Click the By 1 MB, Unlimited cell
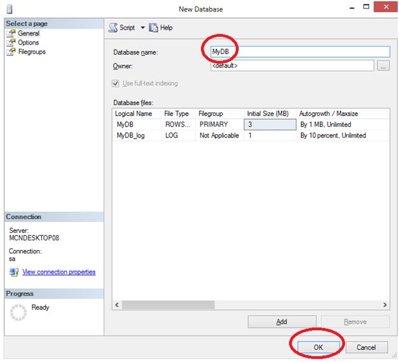Viewport: 399px width, 362px height. [x=343, y=125]
